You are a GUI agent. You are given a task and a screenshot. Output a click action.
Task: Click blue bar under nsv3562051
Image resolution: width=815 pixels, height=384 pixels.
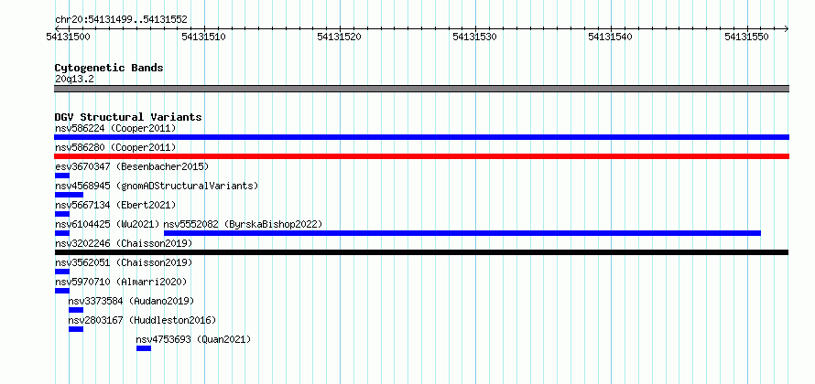pos(62,272)
